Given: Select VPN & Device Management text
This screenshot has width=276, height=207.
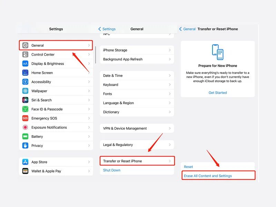Looking at the screenshot, I should coord(125,128).
